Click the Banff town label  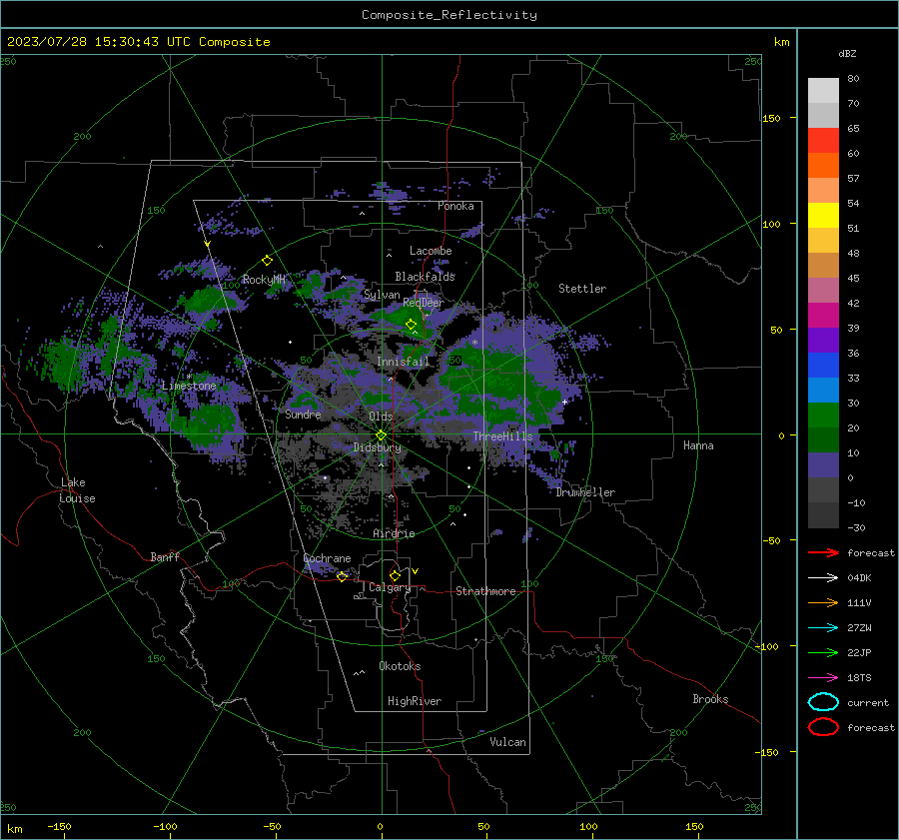[165, 557]
